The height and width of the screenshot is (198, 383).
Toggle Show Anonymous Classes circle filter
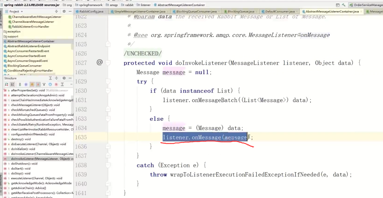50,84
